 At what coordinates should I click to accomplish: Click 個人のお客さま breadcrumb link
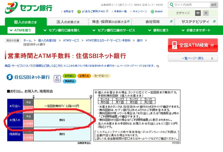[x=47, y=40]
